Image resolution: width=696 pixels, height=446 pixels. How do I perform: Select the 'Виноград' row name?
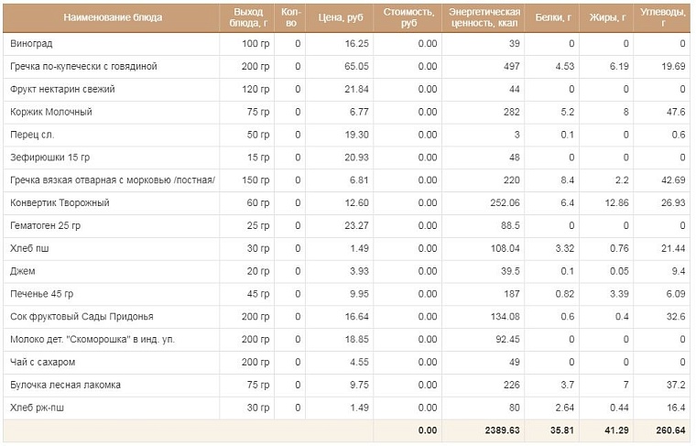(x=31, y=44)
